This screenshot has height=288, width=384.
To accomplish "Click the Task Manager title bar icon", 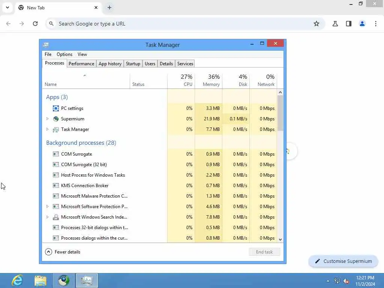I will tap(46, 45).
